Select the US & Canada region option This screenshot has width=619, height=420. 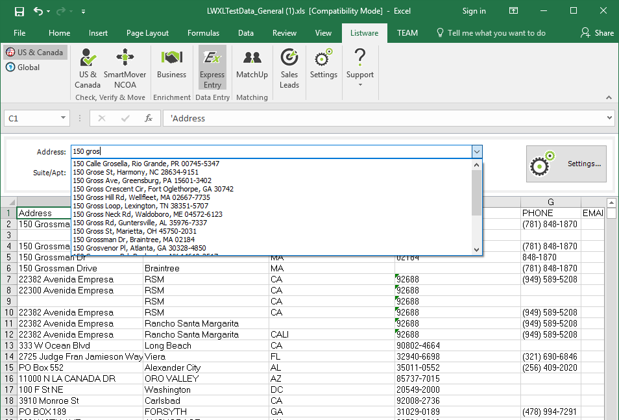tap(35, 53)
